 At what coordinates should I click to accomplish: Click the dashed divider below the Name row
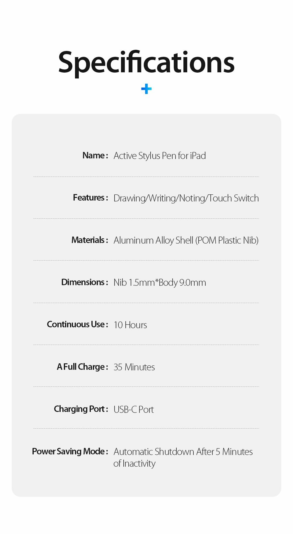(146, 177)
